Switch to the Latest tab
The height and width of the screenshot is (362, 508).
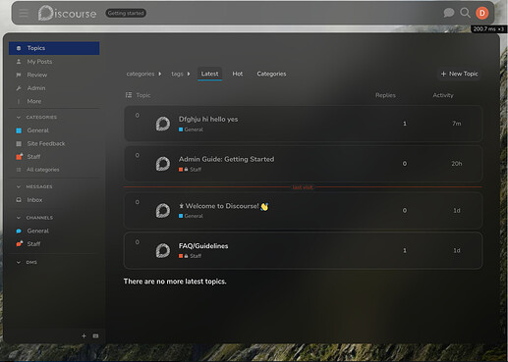coord(209,74)
